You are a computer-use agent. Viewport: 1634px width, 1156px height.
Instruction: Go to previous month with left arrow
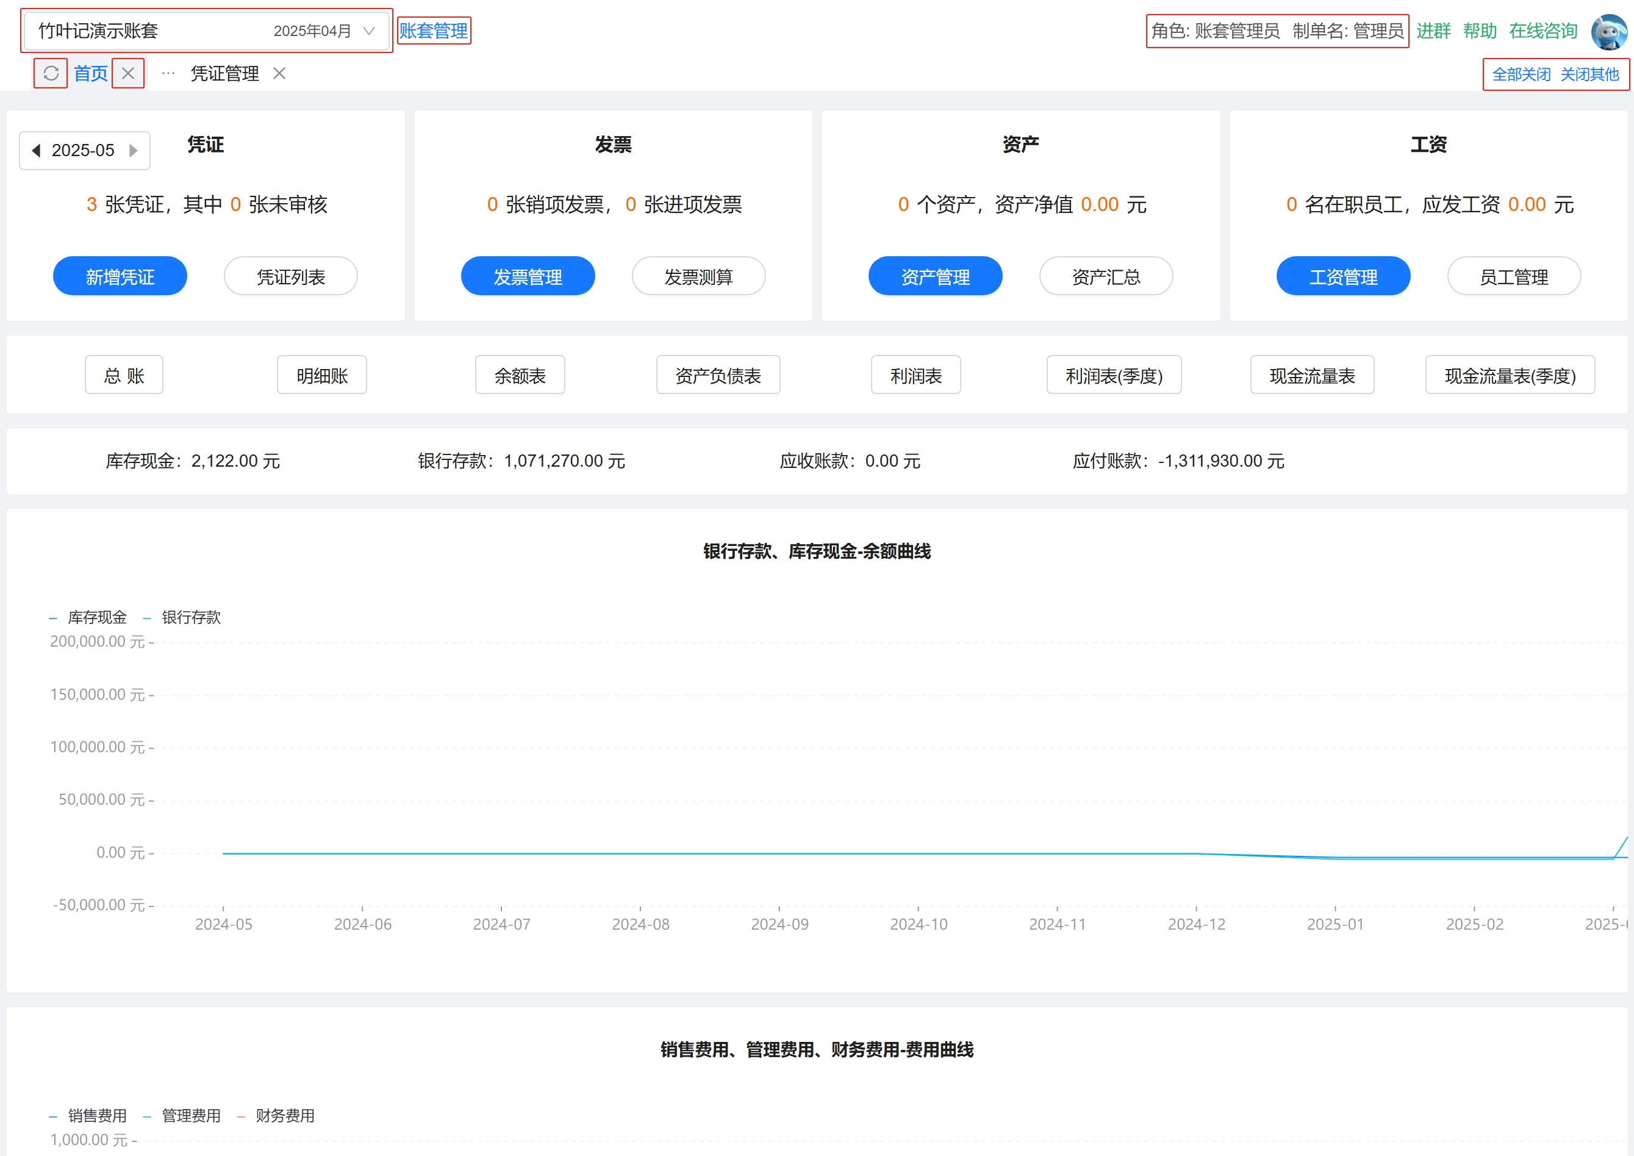pos(37,150)
